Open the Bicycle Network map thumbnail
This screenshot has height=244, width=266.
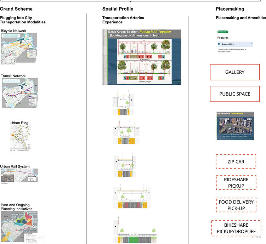(19, 48)
